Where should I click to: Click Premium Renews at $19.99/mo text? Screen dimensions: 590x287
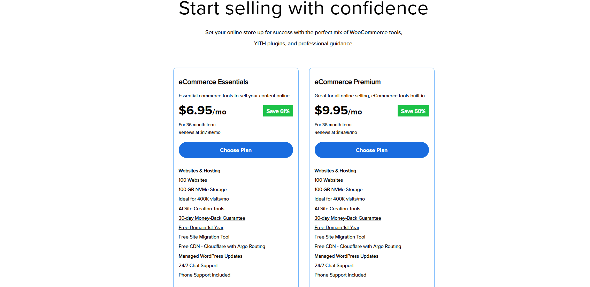point(336,133)
